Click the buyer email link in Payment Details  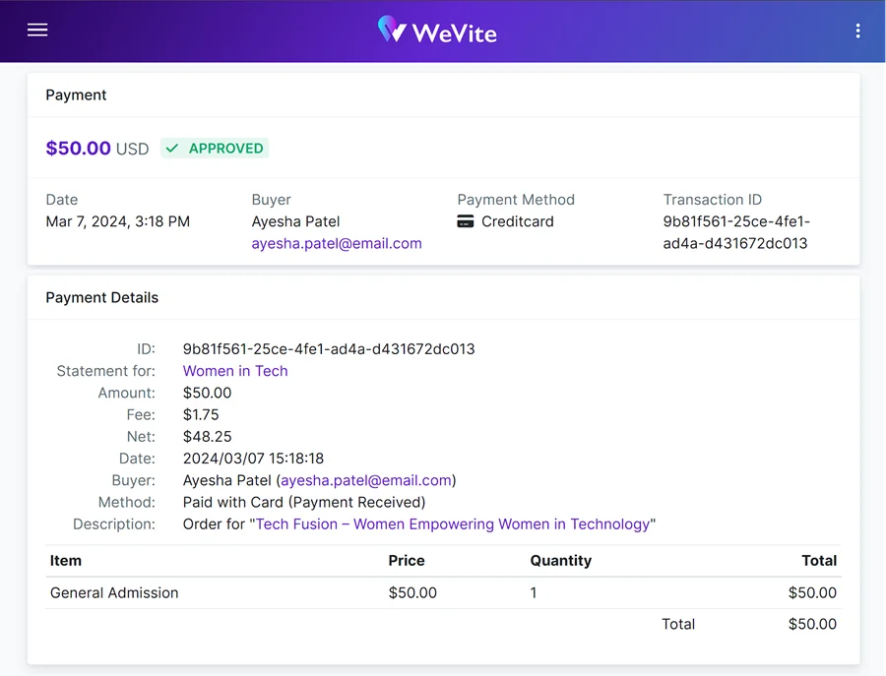pyautogui.click(x=364, y=480)
